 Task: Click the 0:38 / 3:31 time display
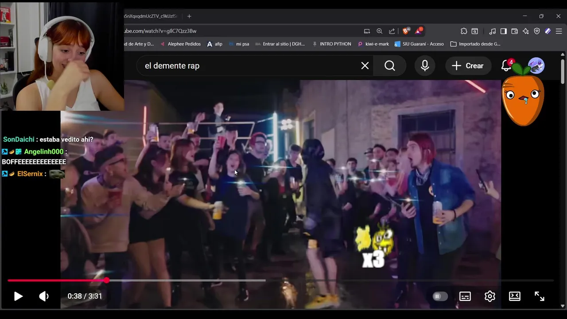click(x=85, y=296)
